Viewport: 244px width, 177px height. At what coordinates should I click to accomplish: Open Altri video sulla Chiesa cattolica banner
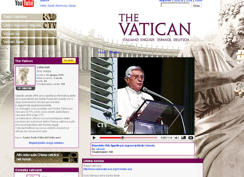(x=46, y=157)
